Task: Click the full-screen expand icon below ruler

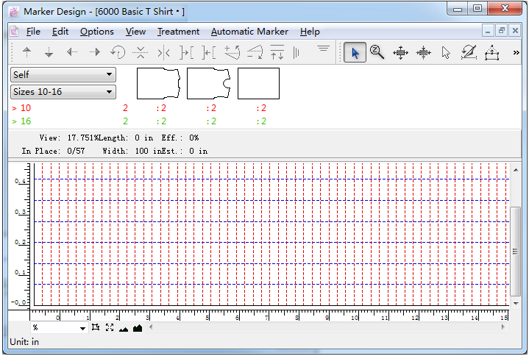Action: [110, 327]
